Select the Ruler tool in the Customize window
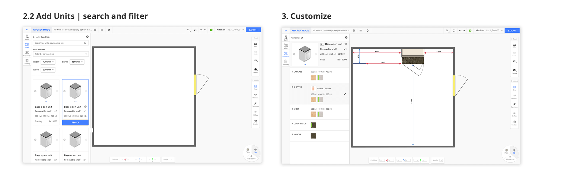The width and height of the screenshot is (569, 176). (514, 46)
